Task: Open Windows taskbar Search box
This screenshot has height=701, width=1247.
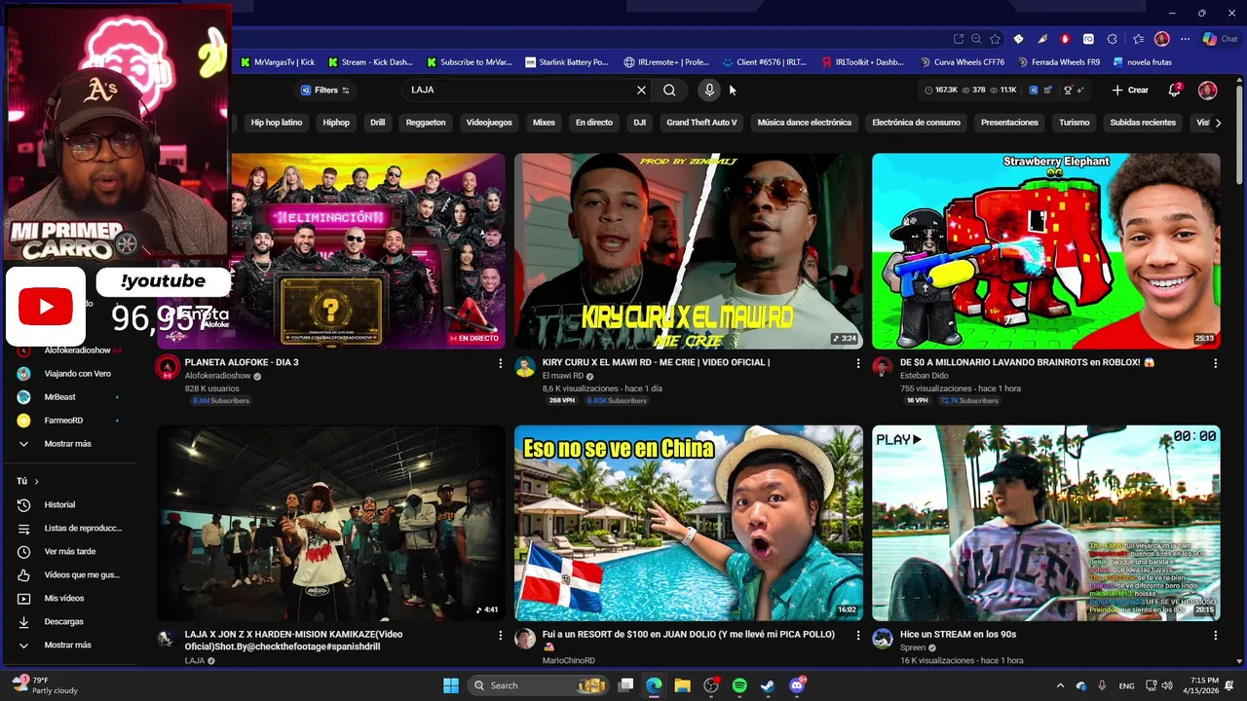Action: [540, 685]
